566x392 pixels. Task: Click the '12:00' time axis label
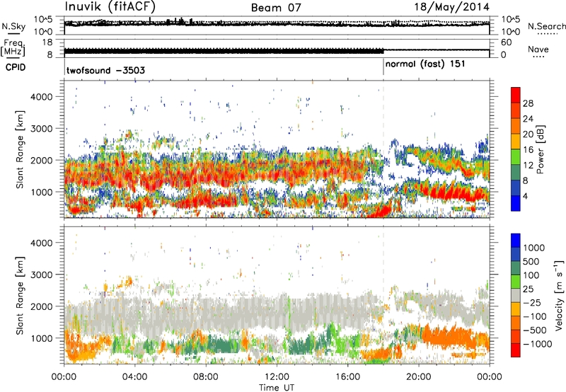coord(277,377)
